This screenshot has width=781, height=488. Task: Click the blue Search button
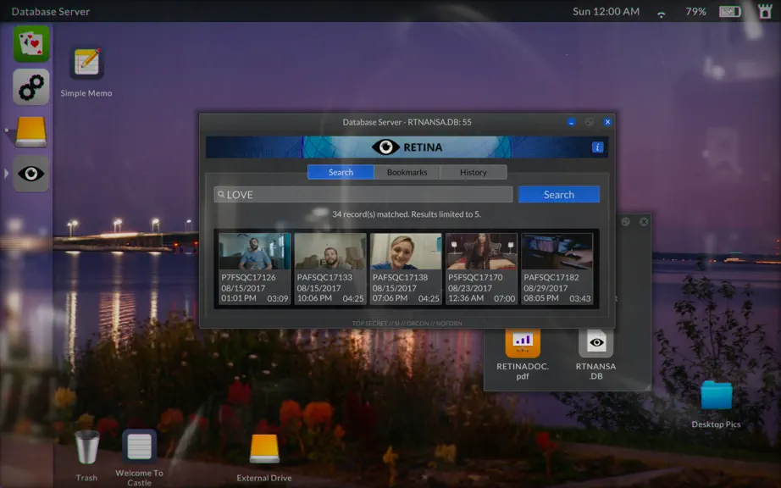(x=559, y=195)
